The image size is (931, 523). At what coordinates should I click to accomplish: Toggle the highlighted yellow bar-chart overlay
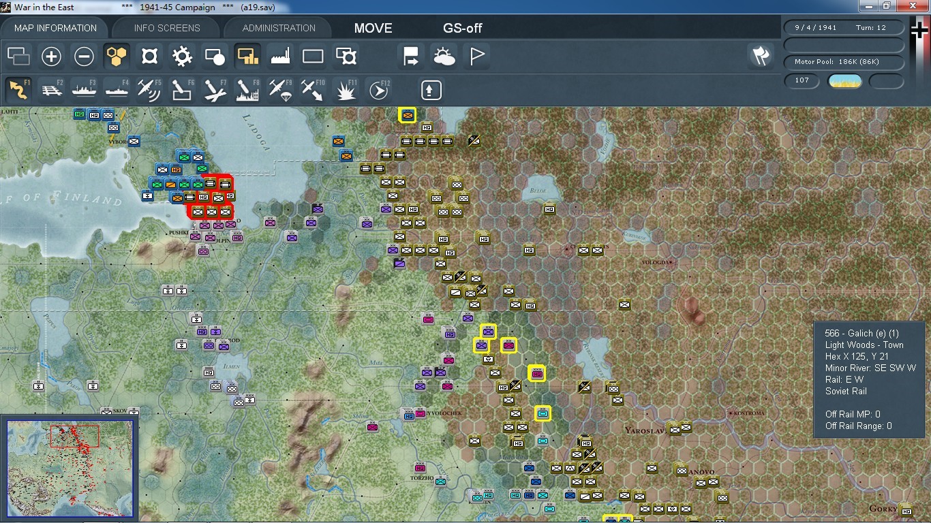pos(248,57)
